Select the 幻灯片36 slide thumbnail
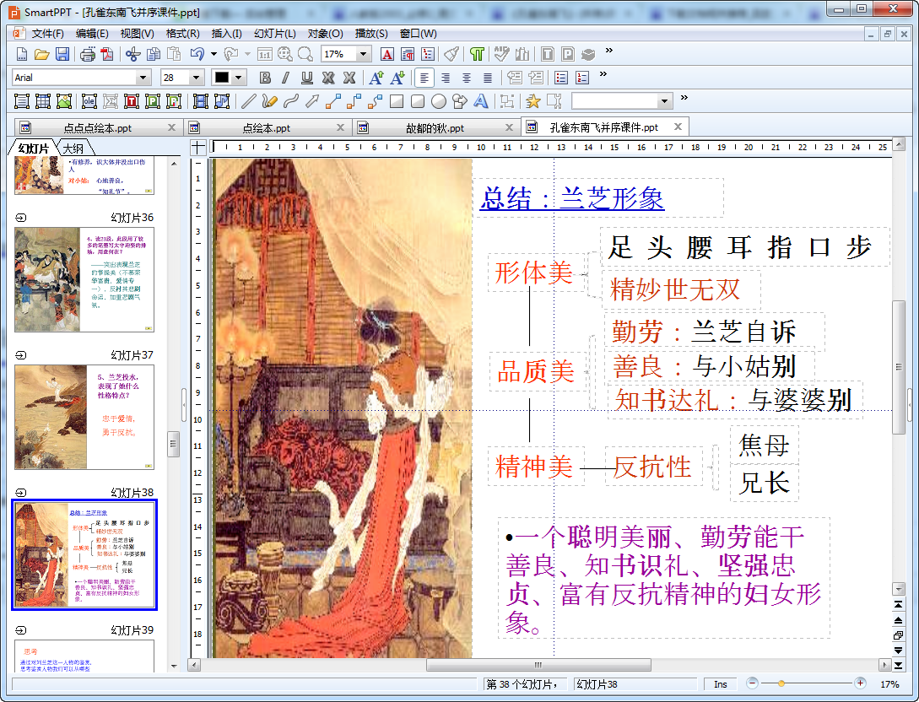Screen dimensions: 919x702 [x=84, y=279]
